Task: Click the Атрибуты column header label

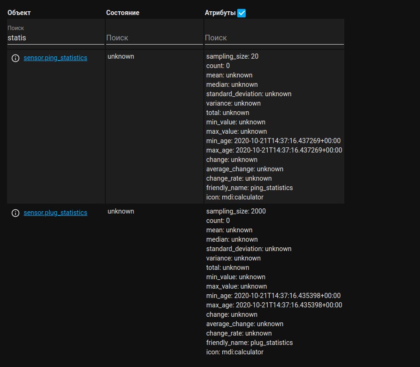Action: click(220, 13)
